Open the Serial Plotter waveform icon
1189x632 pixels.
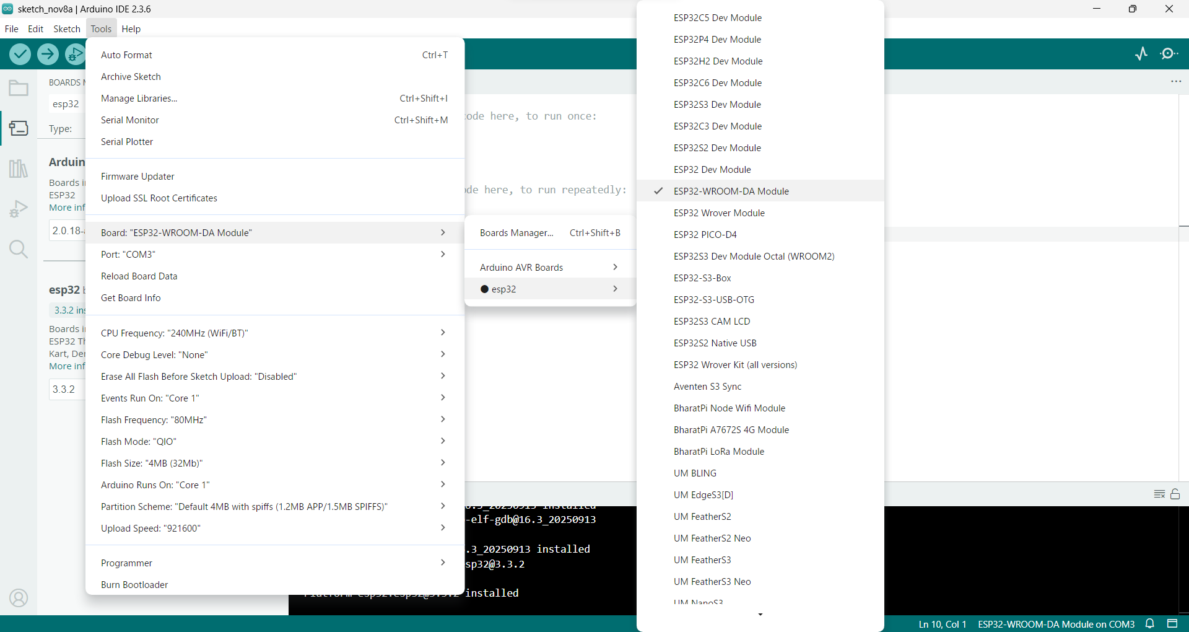pyautogui.click(x=1141, y=54)
